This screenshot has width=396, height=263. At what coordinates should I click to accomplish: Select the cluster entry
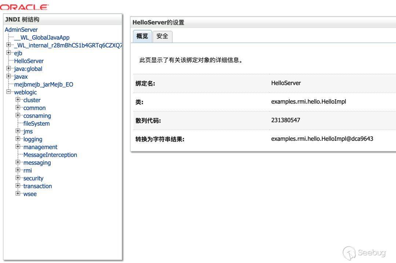point(32,100)
